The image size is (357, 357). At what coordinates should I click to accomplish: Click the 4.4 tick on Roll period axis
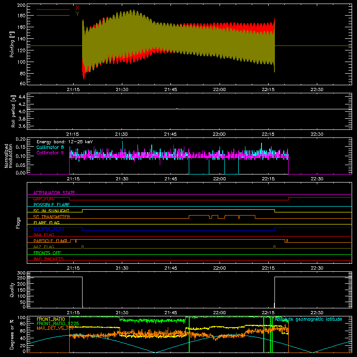[x=22, y=97]
